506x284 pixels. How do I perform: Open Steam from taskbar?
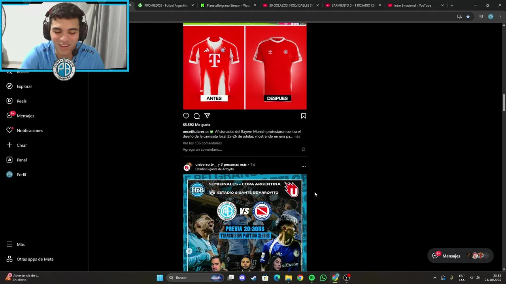(254, 278)
